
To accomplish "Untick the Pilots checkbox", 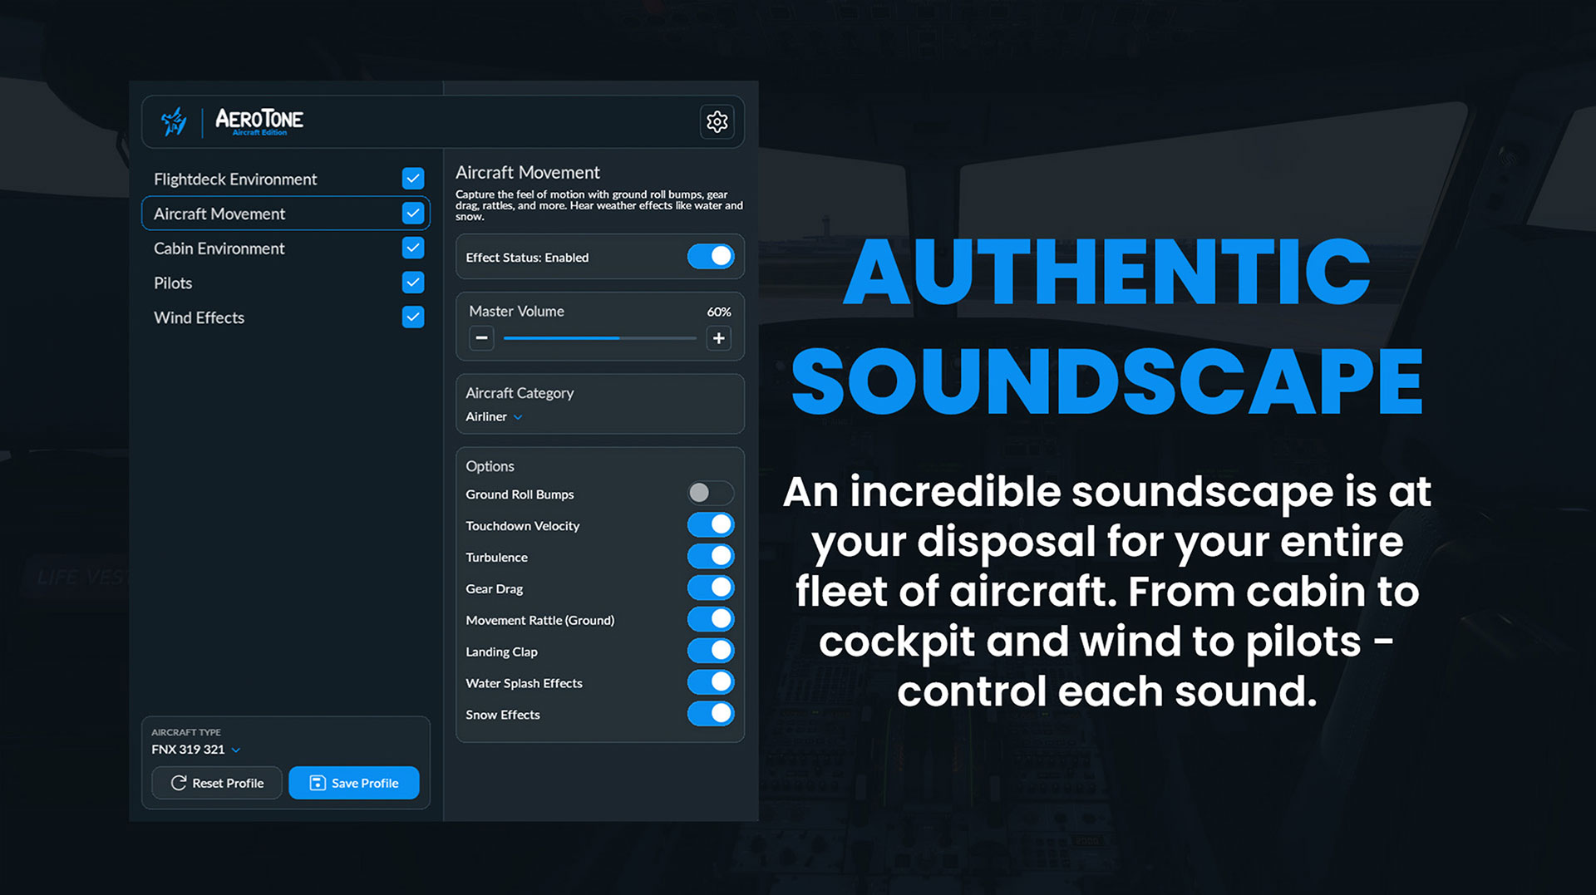I will (x=413, y=283).
